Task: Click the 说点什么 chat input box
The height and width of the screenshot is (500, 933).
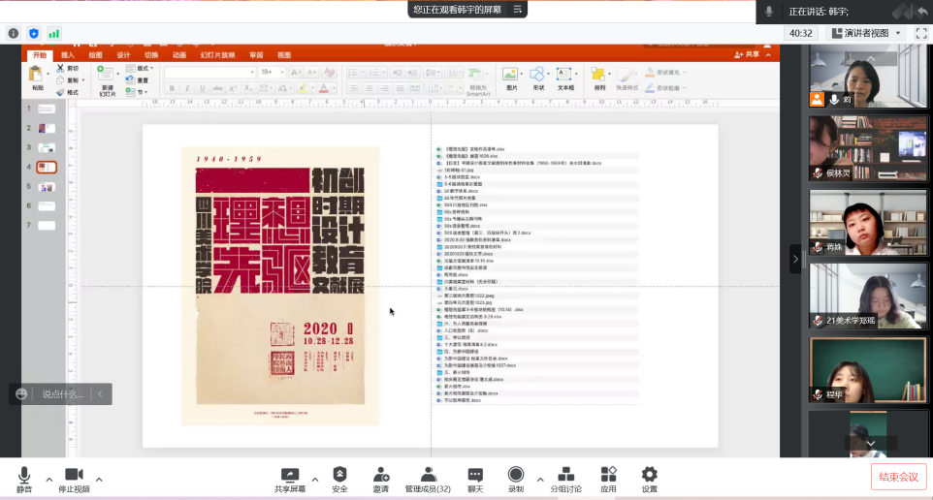Action: click(64, 394)
